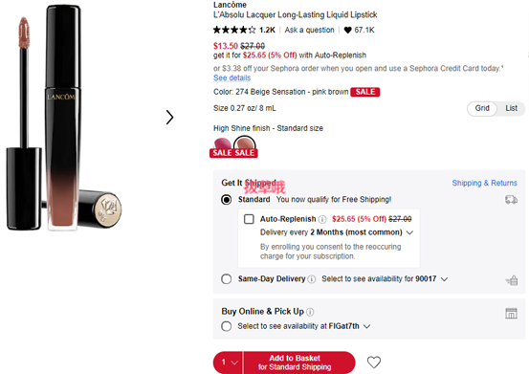
Task: Click the heart icon beside Add to Basket
Action: click(x=374, y=363)
